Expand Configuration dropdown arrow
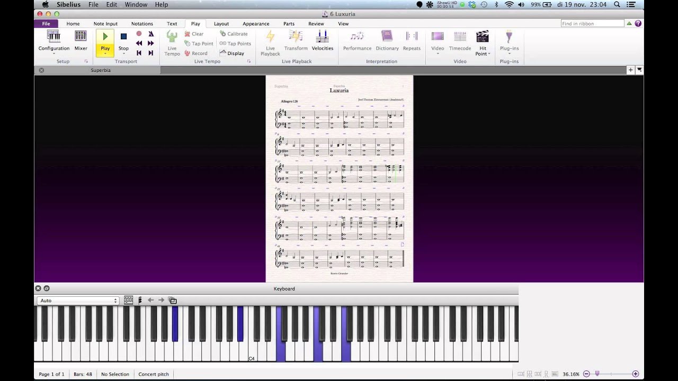 pos(53,53)
